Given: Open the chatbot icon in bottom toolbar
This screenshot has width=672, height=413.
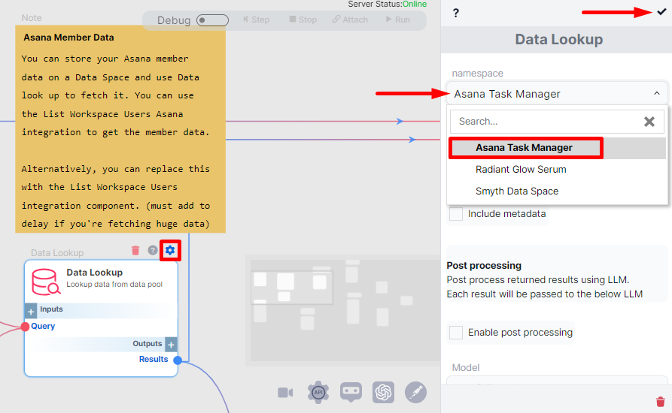Looking at the screenshot, I should pos(351,392).
